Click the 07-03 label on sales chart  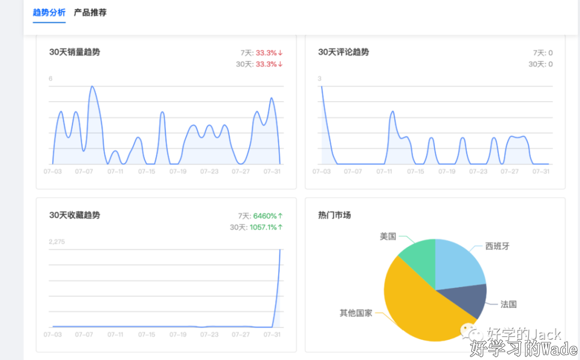point(53,172)
